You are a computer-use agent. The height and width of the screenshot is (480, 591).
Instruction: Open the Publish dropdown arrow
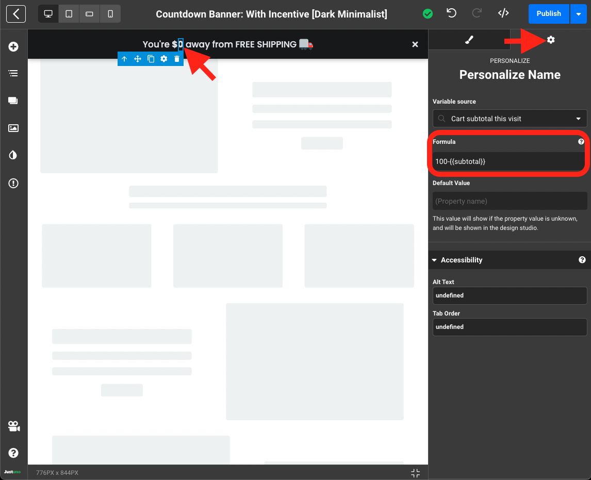[577, 14]
